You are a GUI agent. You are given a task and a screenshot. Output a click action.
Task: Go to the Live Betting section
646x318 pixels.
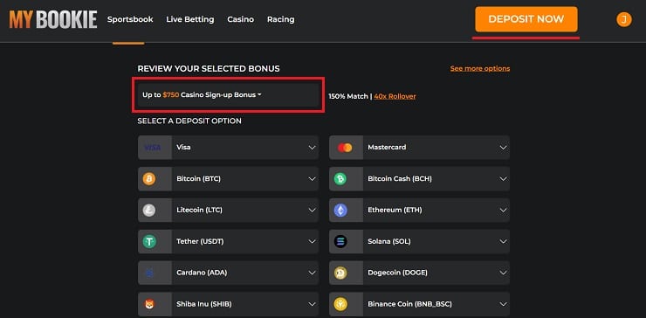click(190, 19)
